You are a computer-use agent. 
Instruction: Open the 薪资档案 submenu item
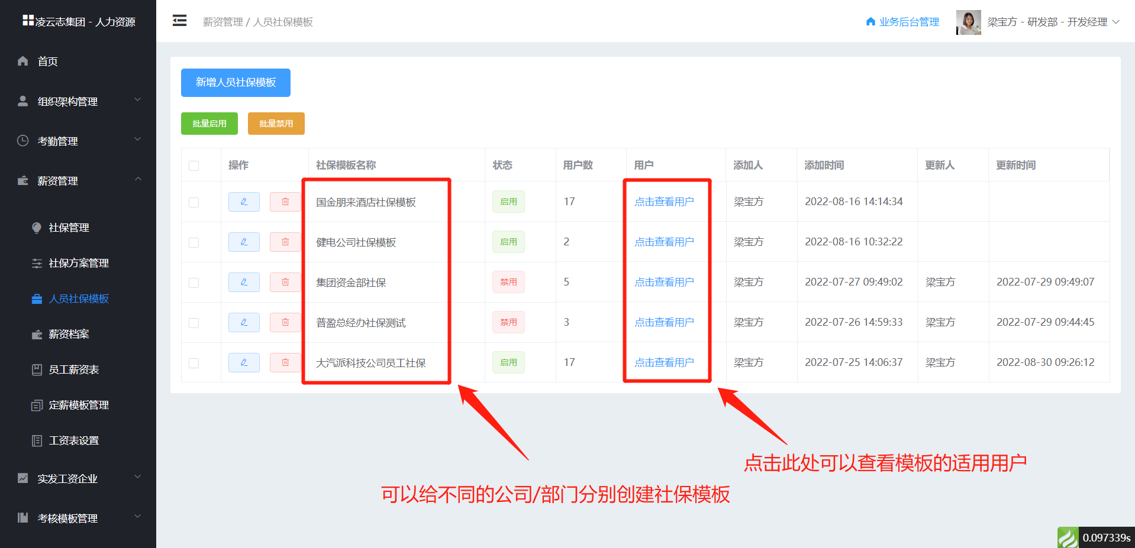click(78, 334)
